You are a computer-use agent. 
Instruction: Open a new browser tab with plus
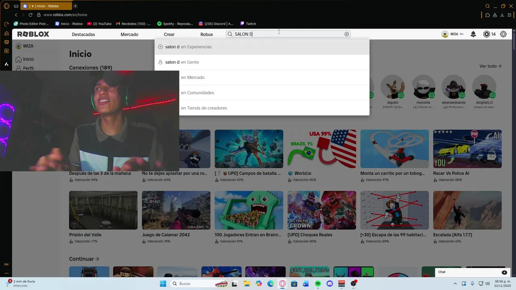(75, 6)
